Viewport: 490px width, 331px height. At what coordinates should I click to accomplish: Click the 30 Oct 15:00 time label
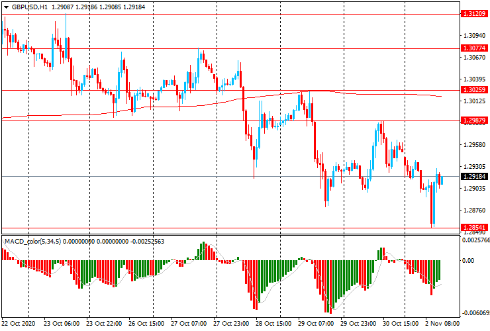point(401,323)
